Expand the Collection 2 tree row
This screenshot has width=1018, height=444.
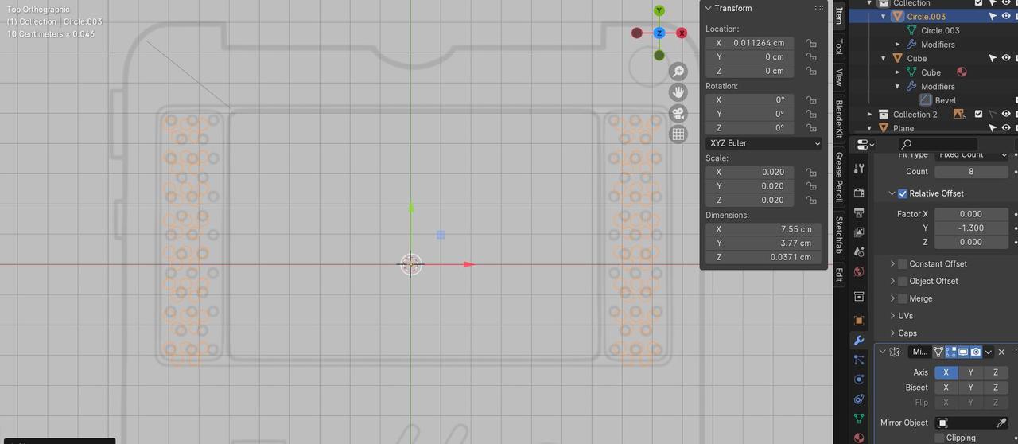coord(869,114)
